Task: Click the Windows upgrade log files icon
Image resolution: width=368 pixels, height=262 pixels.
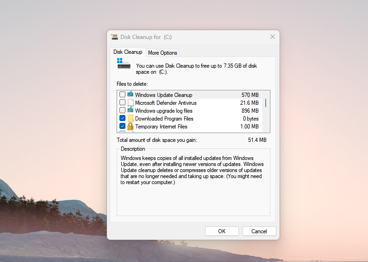Action: pos(131,110)
